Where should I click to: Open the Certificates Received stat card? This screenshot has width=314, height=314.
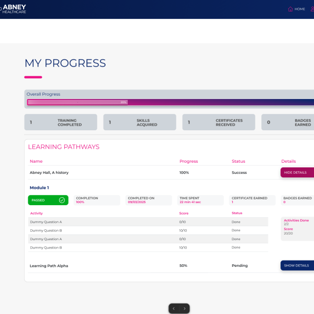tap(219, 122)
